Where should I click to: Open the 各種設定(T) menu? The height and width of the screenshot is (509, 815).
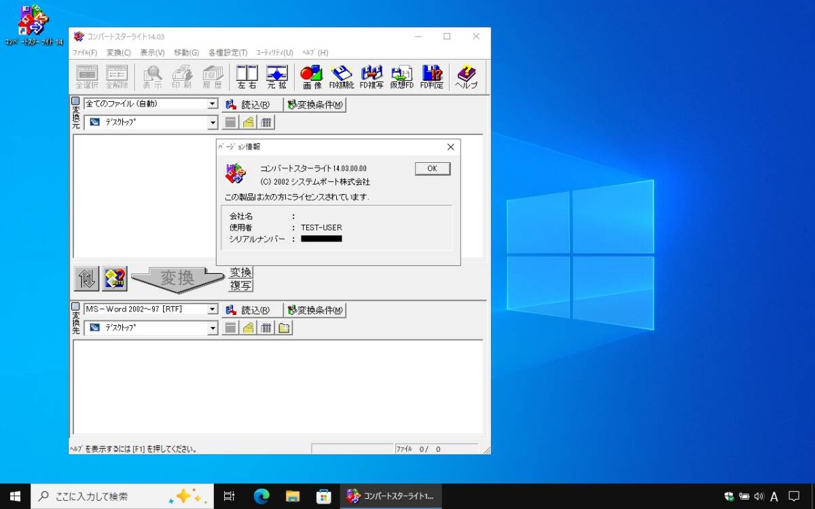[x=228, y=52]
